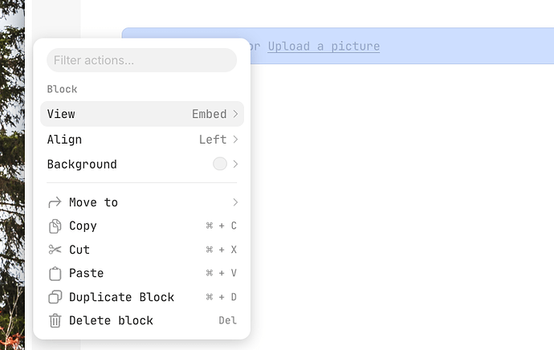The width and height of the screenshot is (554, 350).
Task: Click the Cut scissors icon
Action: click(x=55, y=250)
